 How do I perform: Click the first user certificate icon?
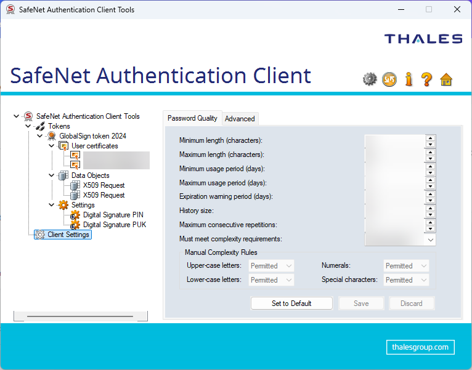[x=75, y=155]
